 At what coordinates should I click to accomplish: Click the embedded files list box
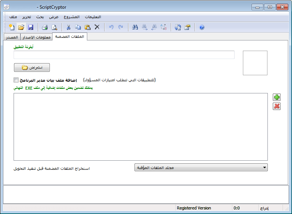141,127
